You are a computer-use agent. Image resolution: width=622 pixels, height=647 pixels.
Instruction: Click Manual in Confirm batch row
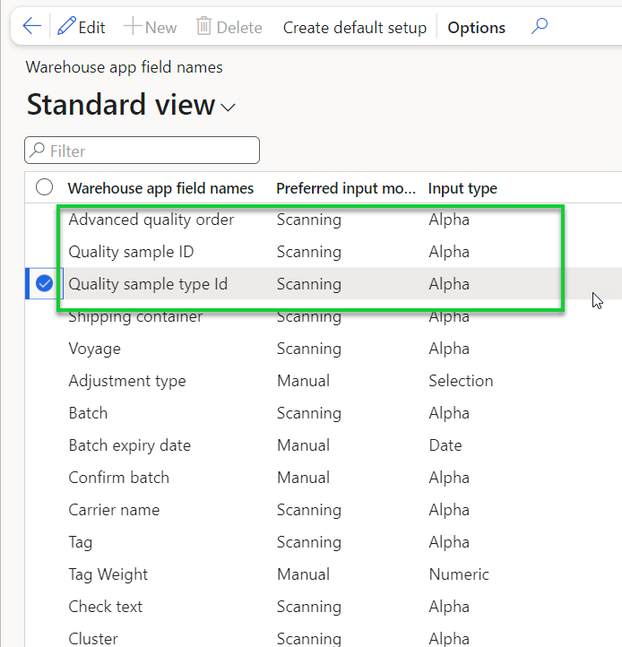tap(303, 478)
